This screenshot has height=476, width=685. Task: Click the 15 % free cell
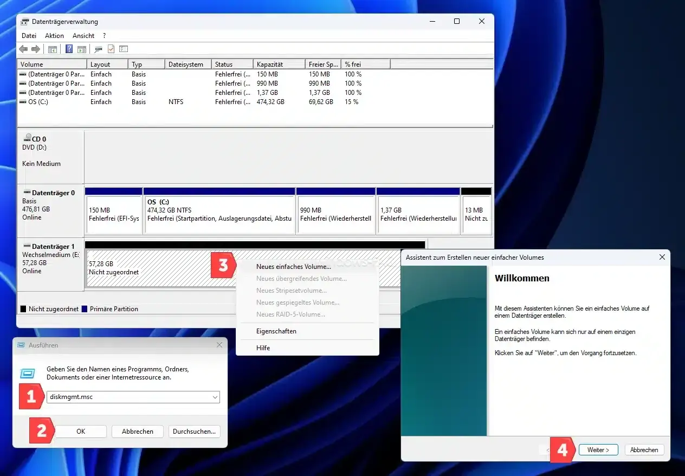click(x=352, y=102)
